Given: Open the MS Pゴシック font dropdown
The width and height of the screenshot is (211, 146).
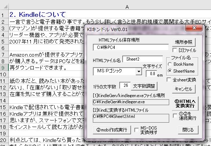Looking at the screenshot, I should pos(139,71).
